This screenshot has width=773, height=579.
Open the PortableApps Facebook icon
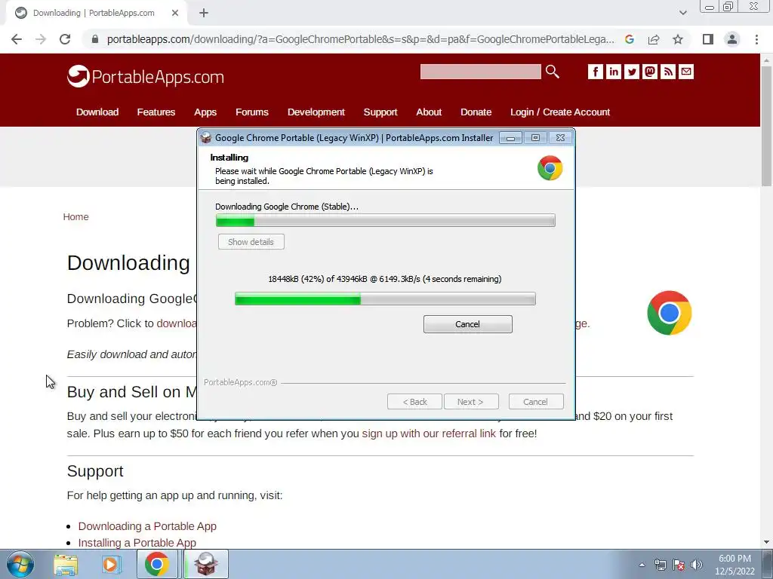[595, 72]
